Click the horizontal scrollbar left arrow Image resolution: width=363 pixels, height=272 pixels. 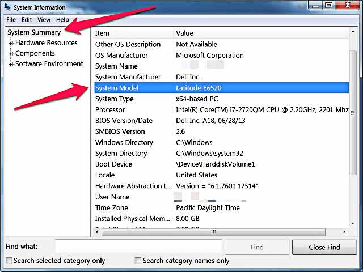96,232
